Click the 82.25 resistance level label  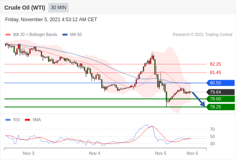click(215, 64)
